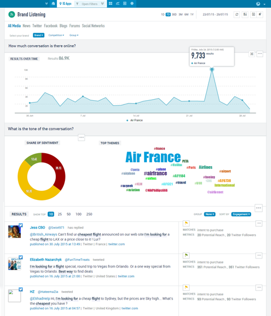Click the last header icon right of export

[260, 15]
